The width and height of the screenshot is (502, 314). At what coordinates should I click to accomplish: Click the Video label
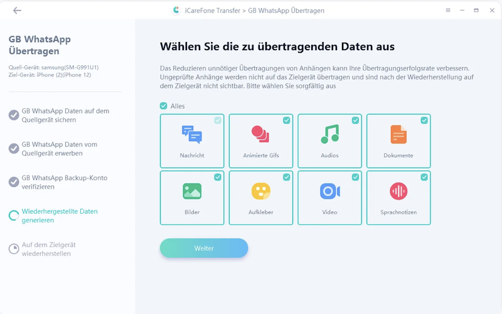[330, 212]
